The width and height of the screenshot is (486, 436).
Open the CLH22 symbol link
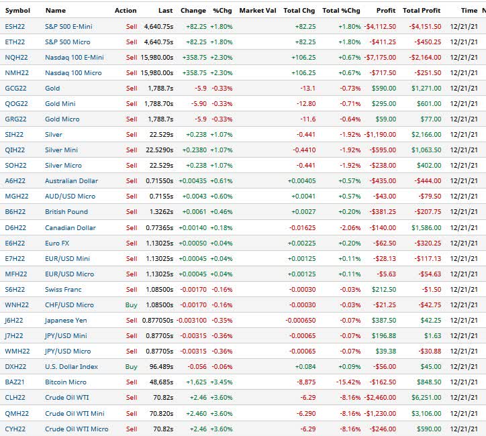[15, 398]
